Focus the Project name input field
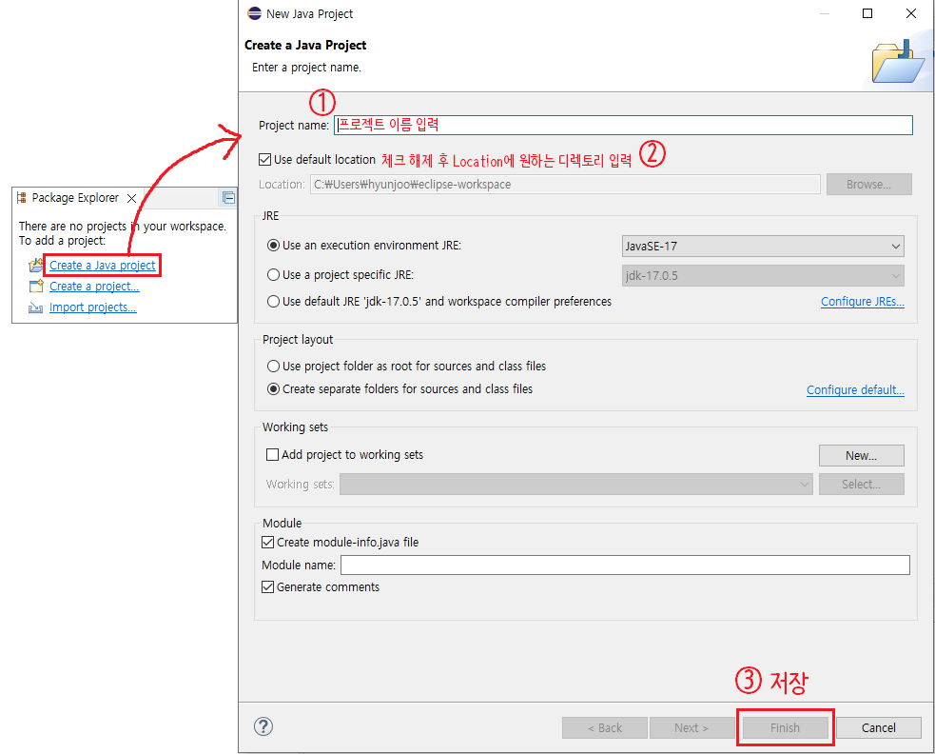Viewport: 935px width, 754px height. click(x=623, y=125)
